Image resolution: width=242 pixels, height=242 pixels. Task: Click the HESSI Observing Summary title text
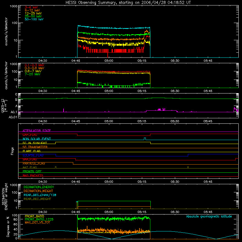click(128, 3)
